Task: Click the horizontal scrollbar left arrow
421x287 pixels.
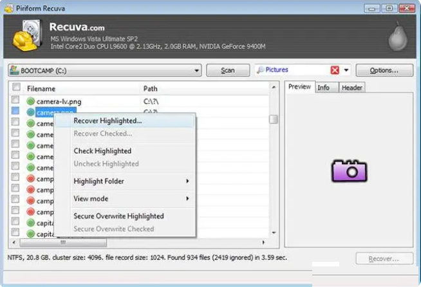Action: click(x=14, y=243)
